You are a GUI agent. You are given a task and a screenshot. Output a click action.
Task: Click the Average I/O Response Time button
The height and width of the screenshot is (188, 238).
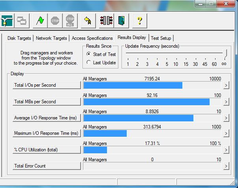coord(47,118)
